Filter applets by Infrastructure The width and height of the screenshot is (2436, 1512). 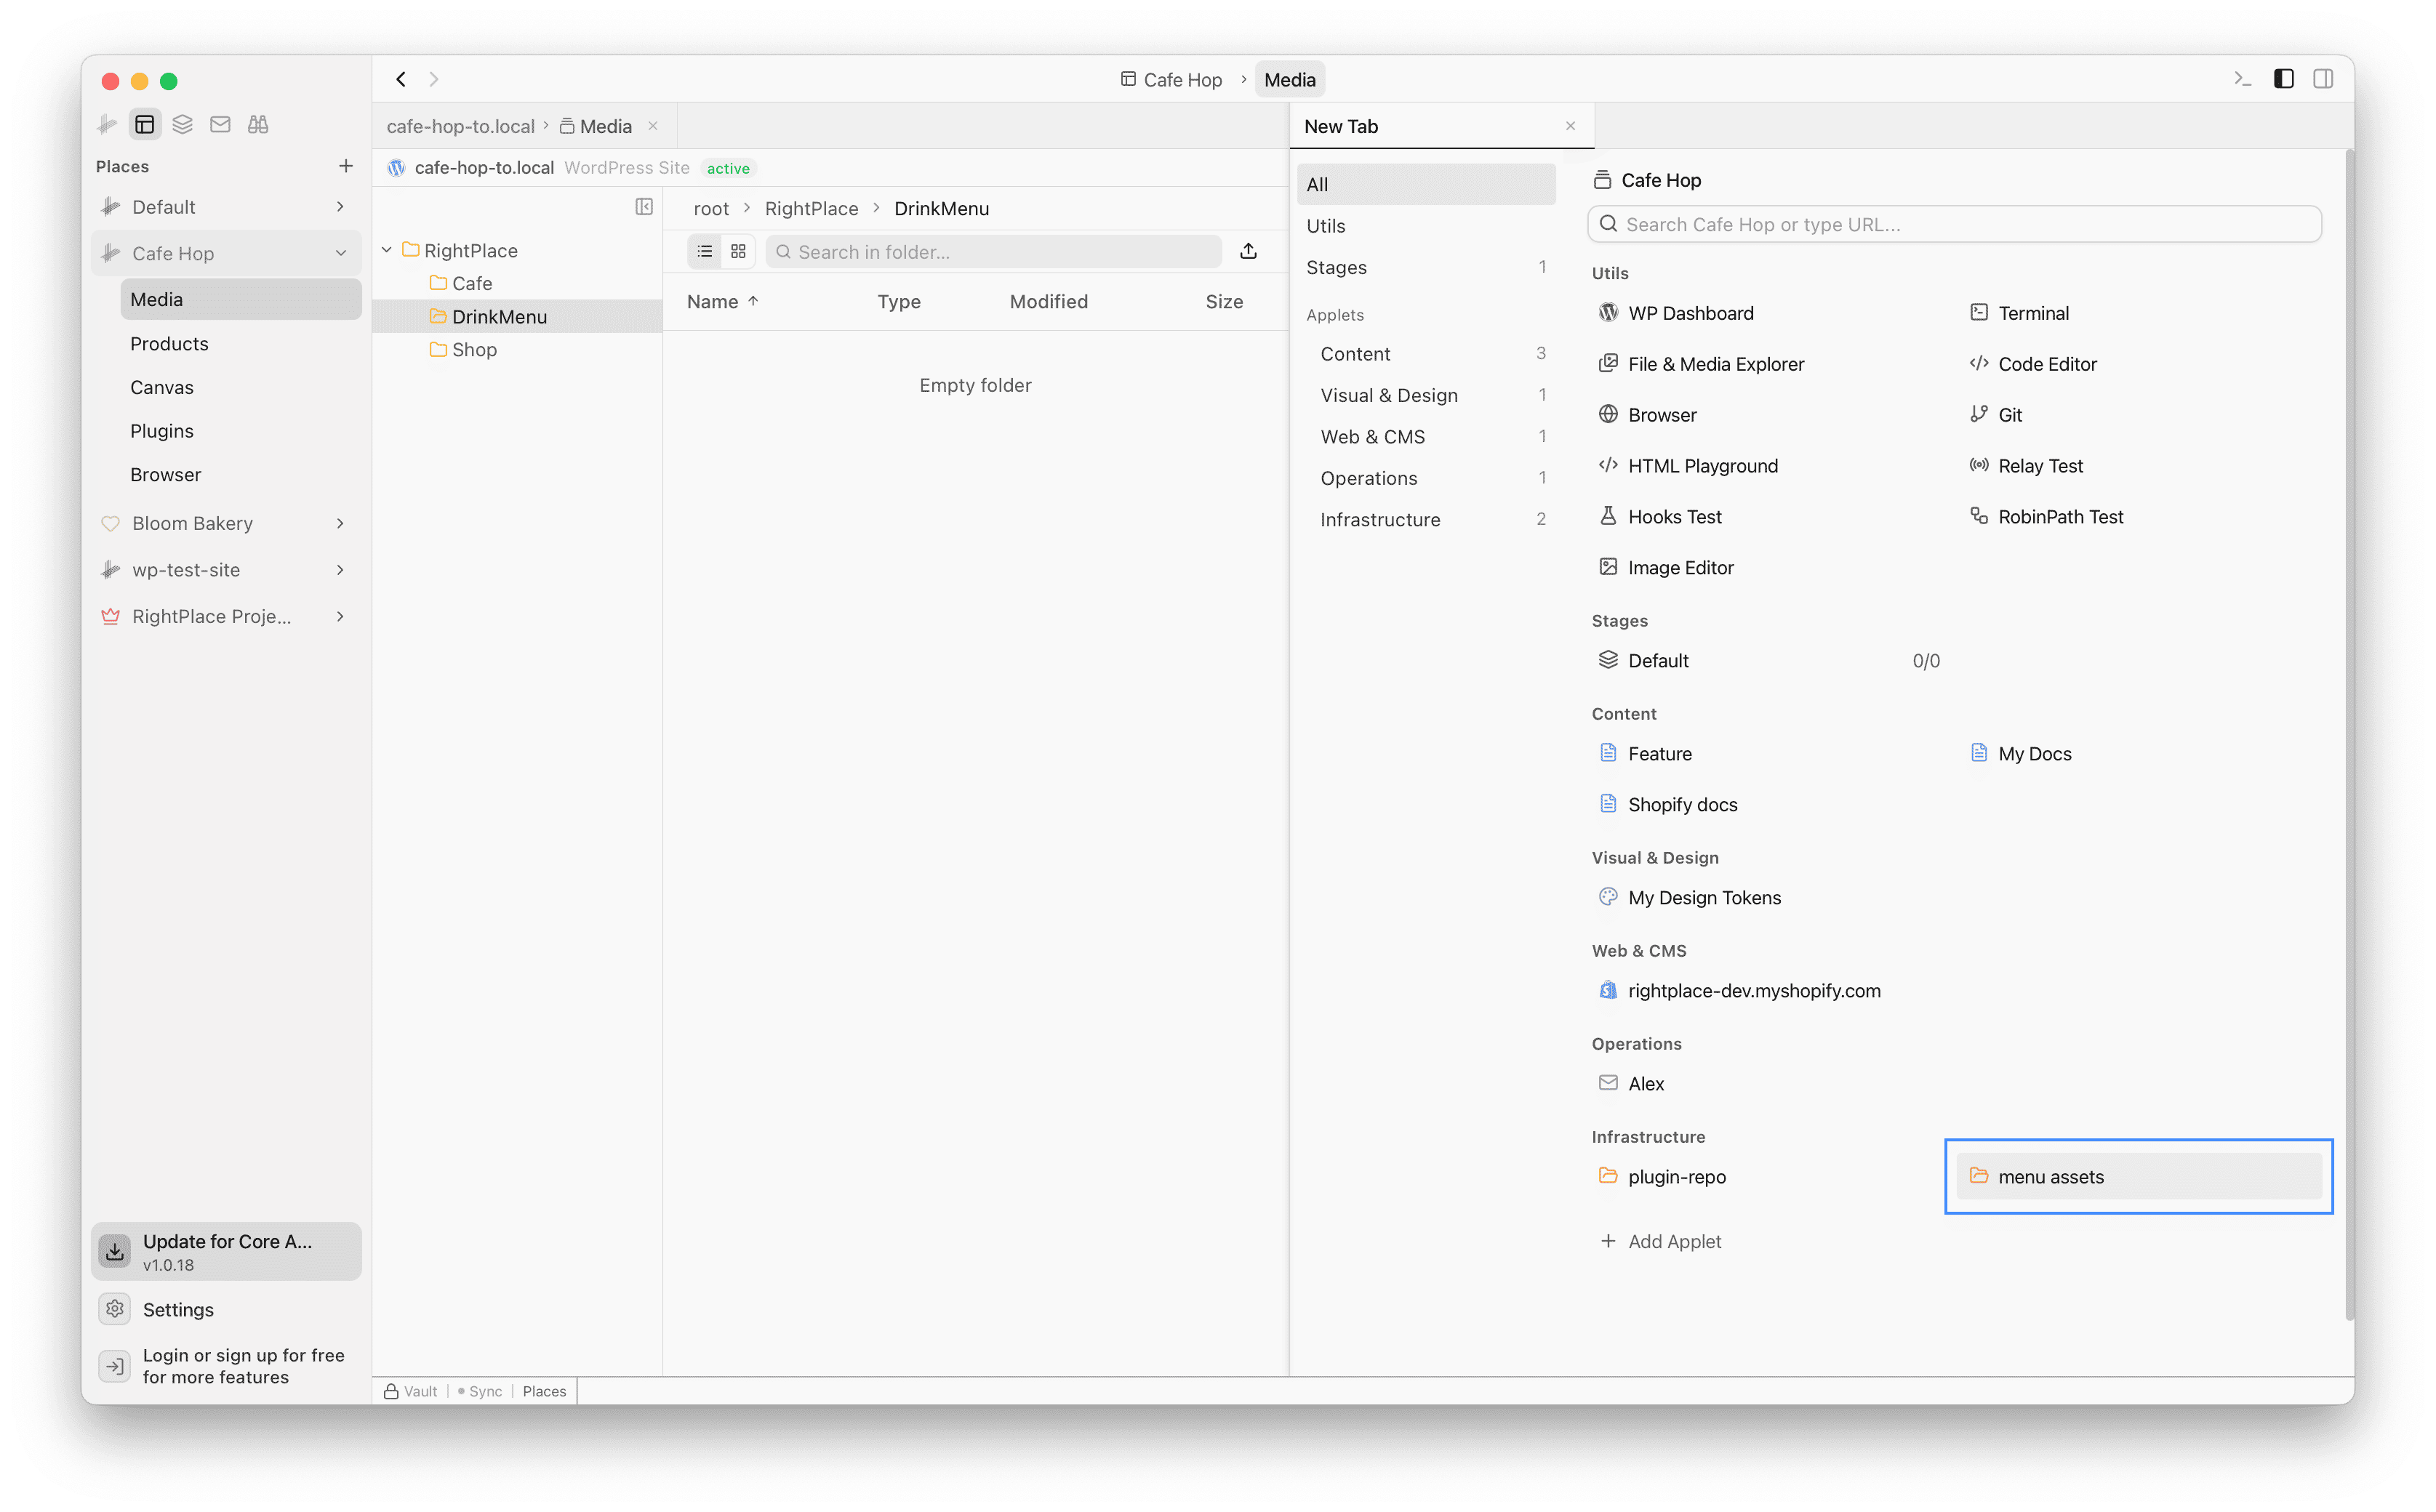pyautogui.click(x=1427, y=520)
